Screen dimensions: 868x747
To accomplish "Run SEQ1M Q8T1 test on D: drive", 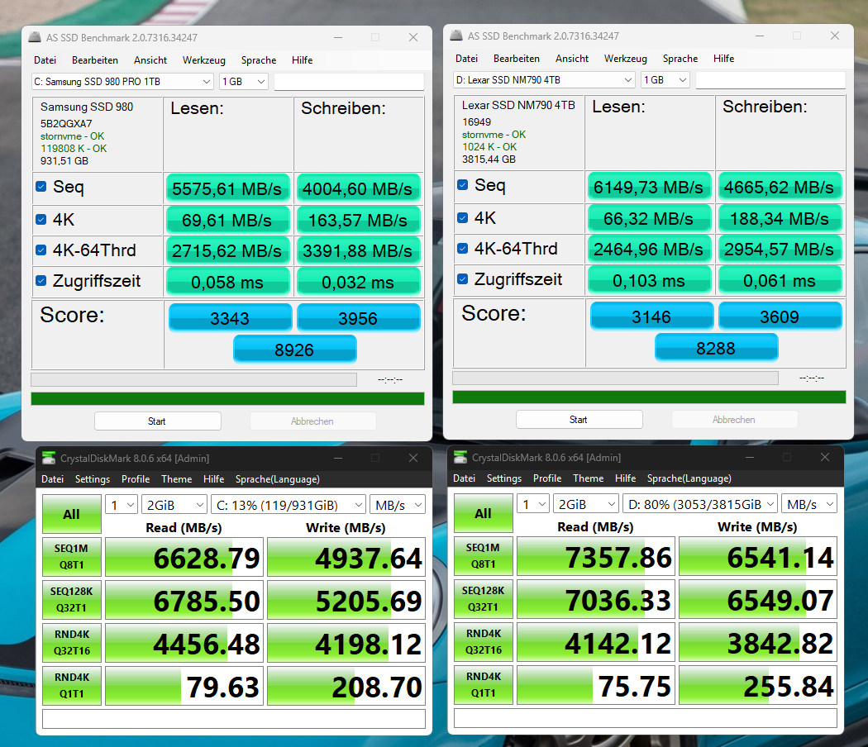I will (484, 555).
